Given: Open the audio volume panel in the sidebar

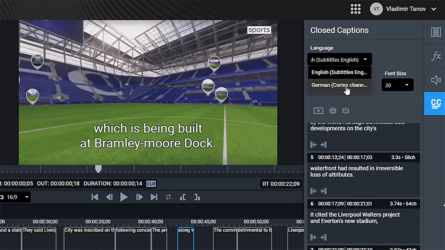Looking at the screenshot, I should pyautogui.click(x=436, y=80).
